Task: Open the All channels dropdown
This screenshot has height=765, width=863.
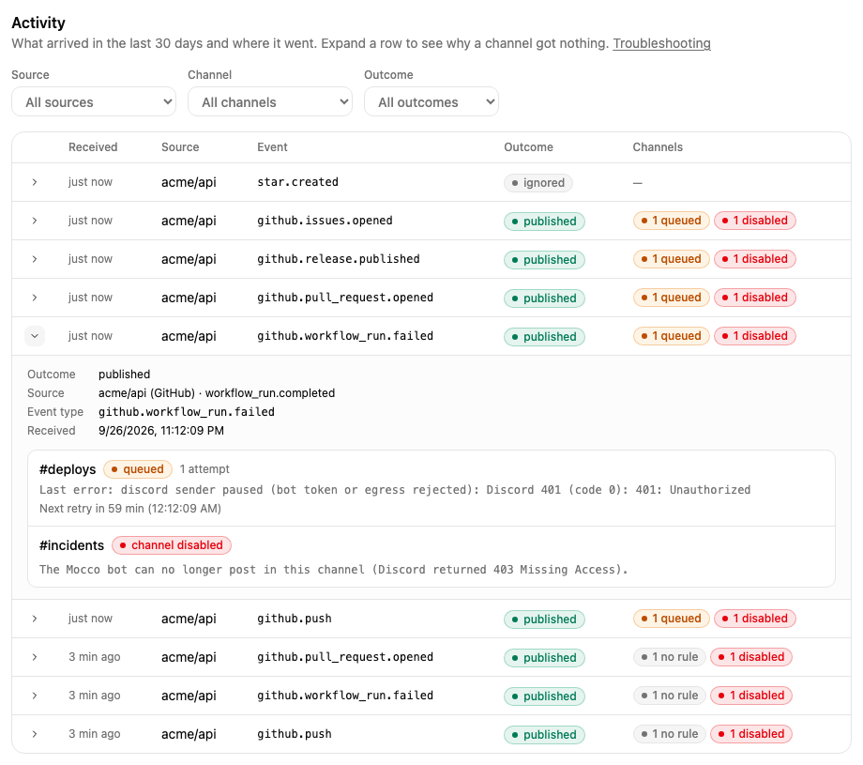Action: click(270, 102)
